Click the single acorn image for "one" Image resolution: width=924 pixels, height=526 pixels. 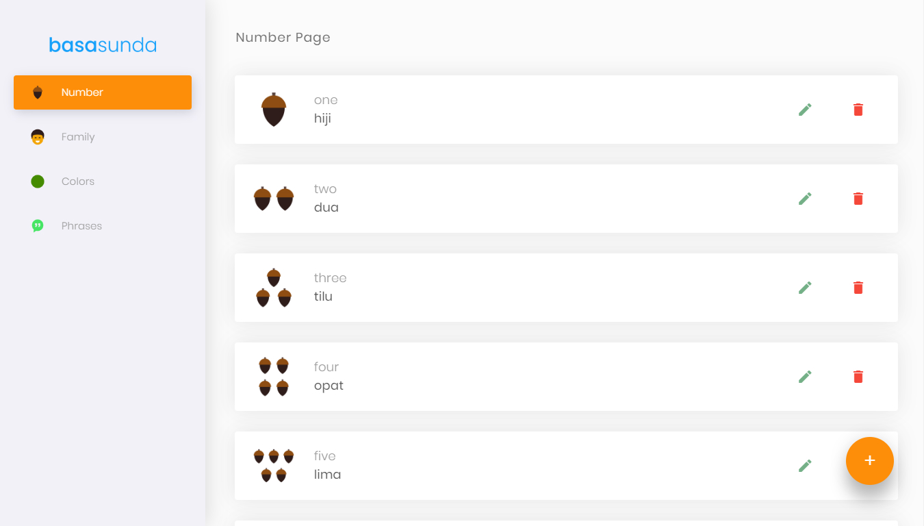tap(274, 110)
